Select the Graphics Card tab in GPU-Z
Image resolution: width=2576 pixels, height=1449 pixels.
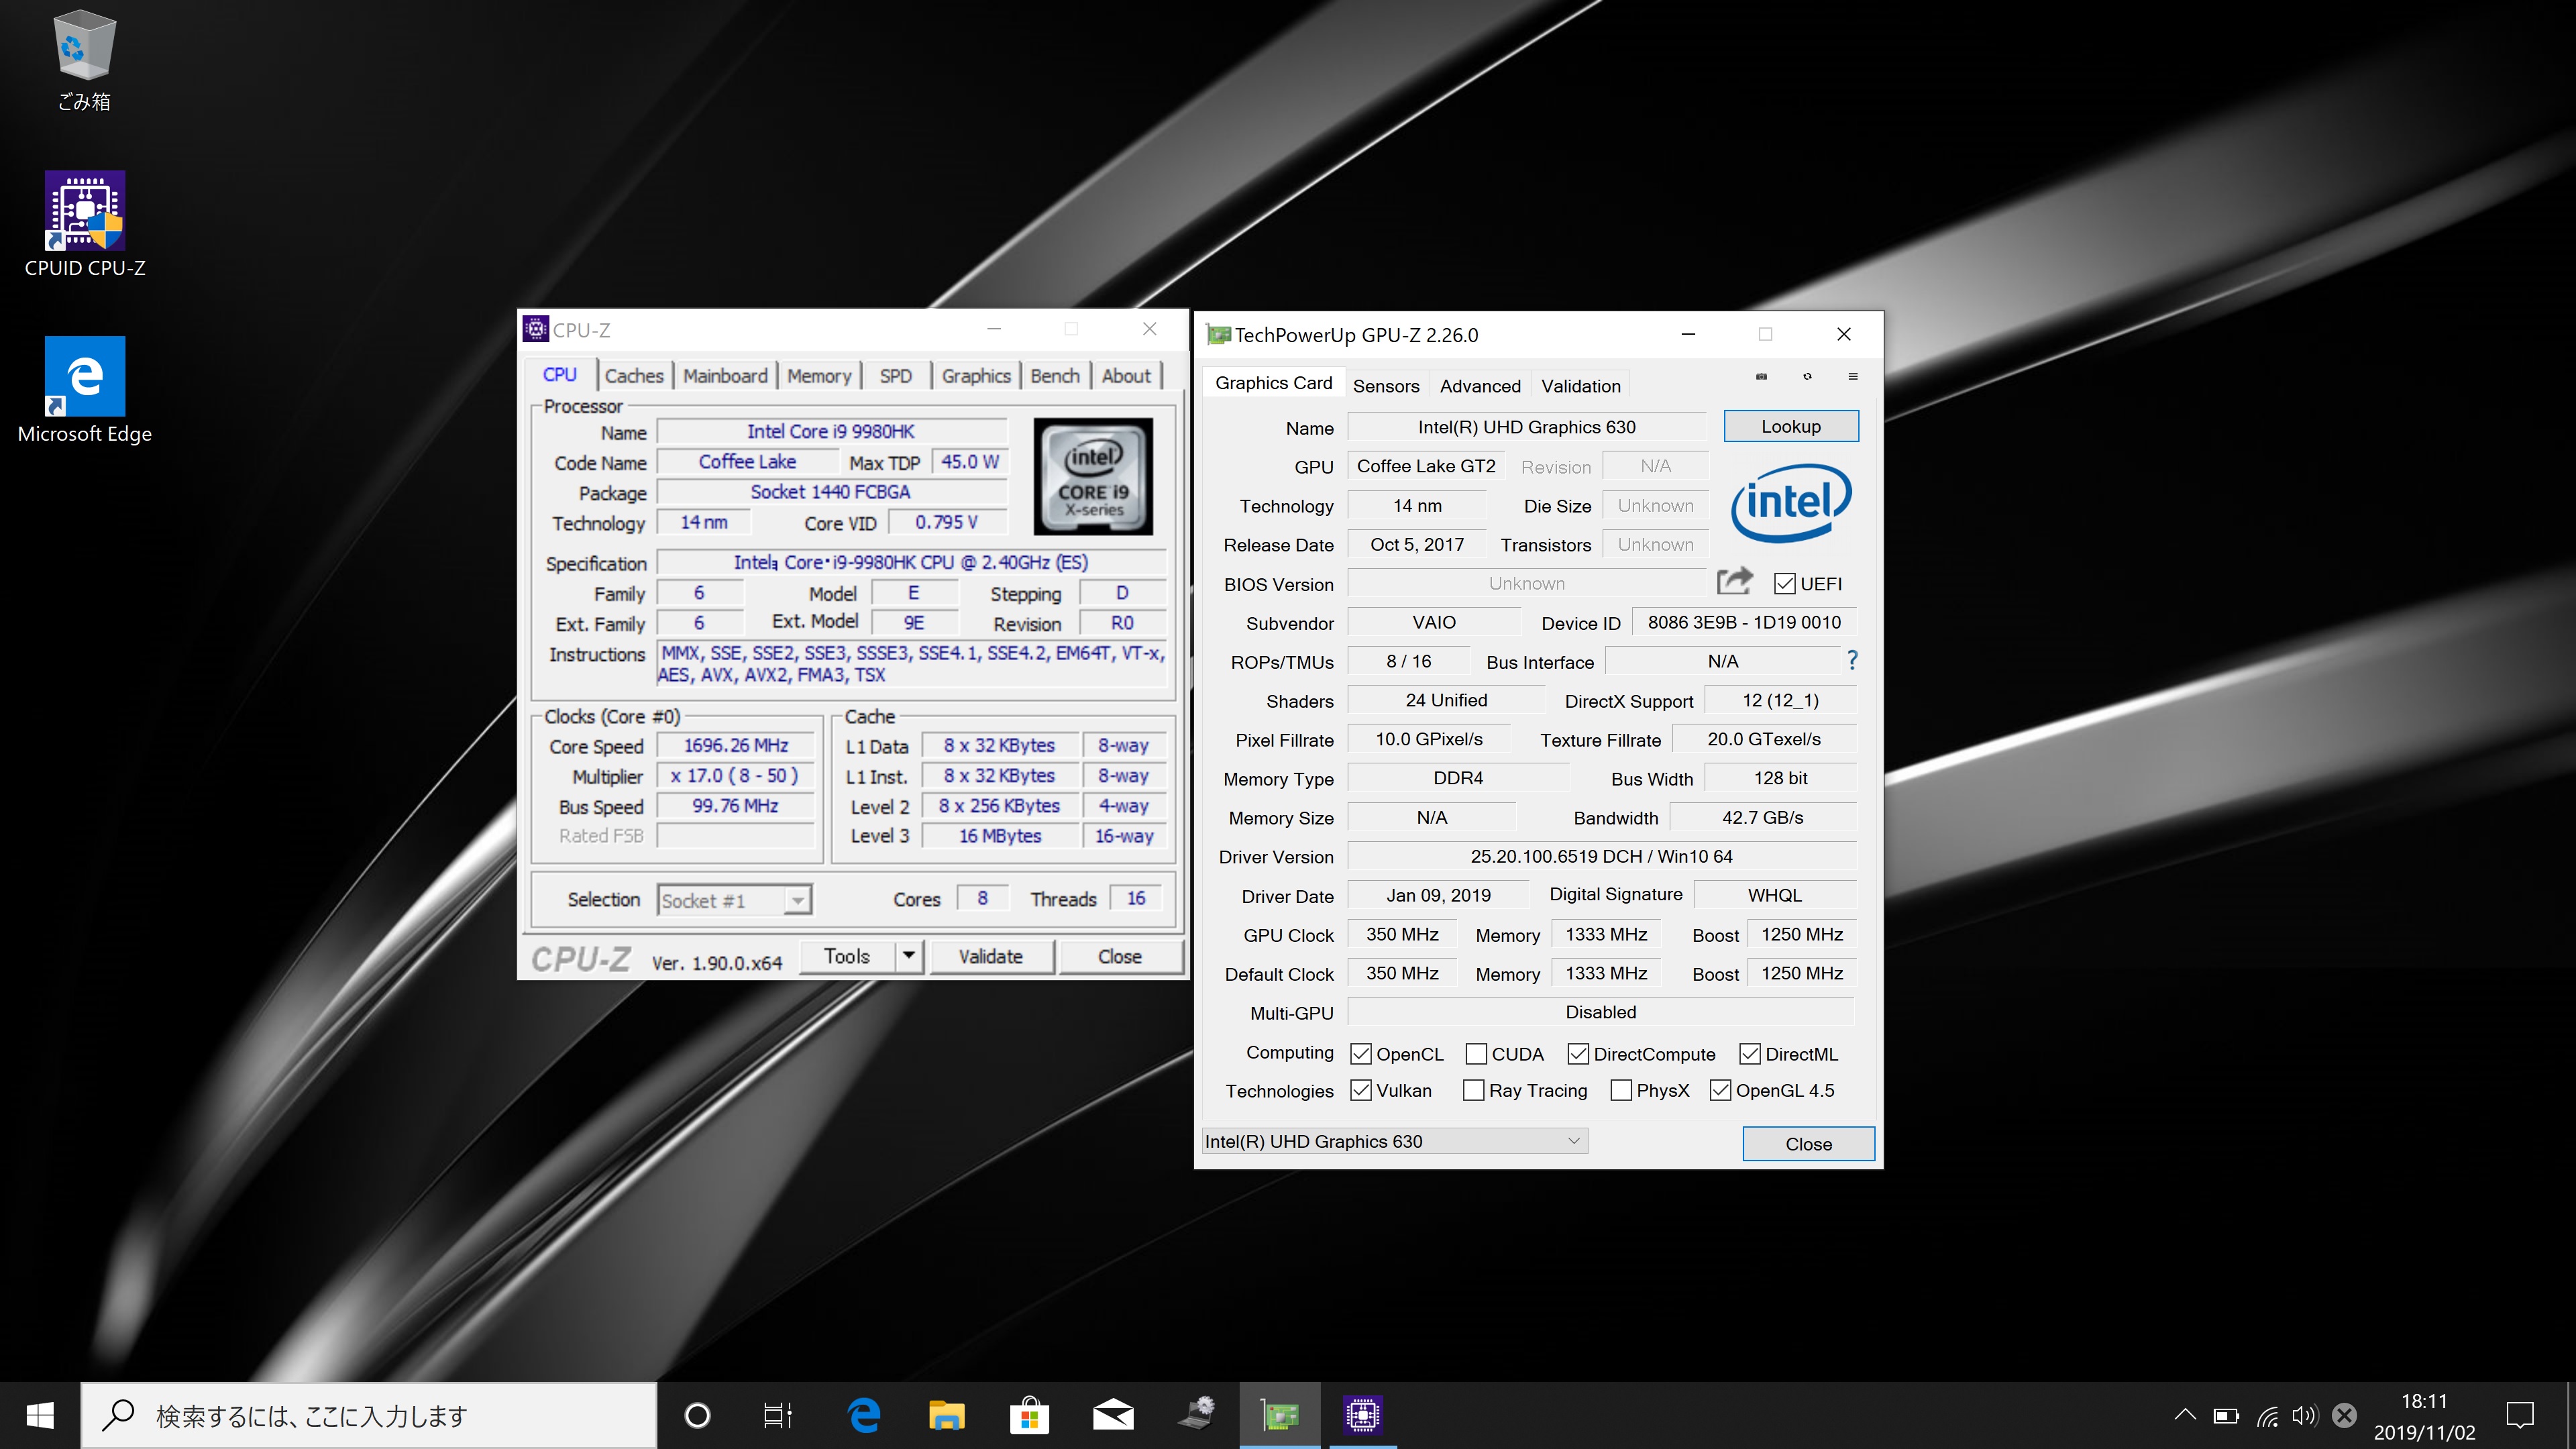click(1273, 383)
